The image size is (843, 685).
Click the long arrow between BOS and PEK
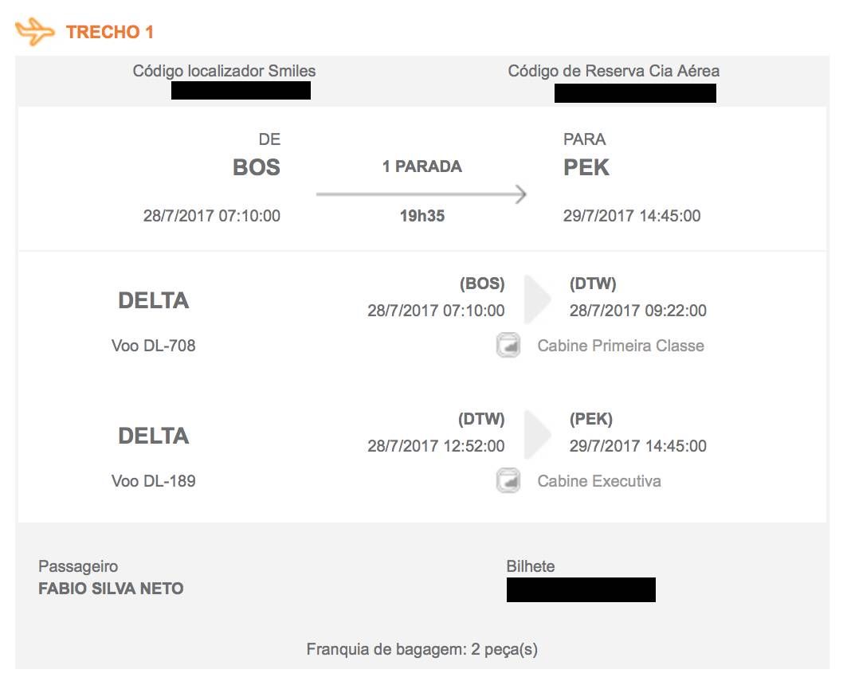point(421,194)
